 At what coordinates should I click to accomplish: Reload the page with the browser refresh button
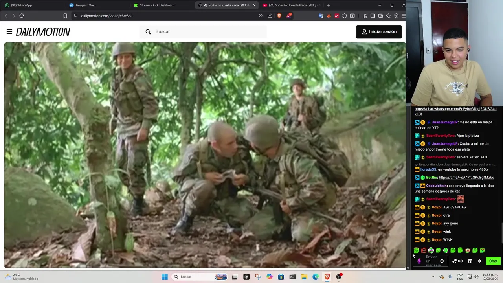[22, 16]
